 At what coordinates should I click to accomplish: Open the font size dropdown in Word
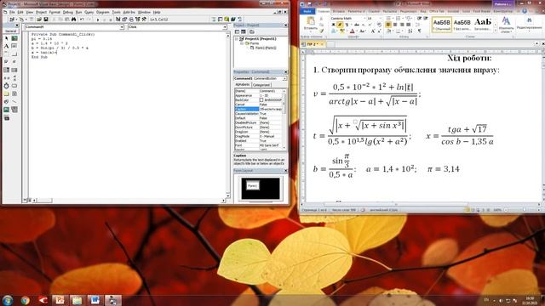coord(381,19)
